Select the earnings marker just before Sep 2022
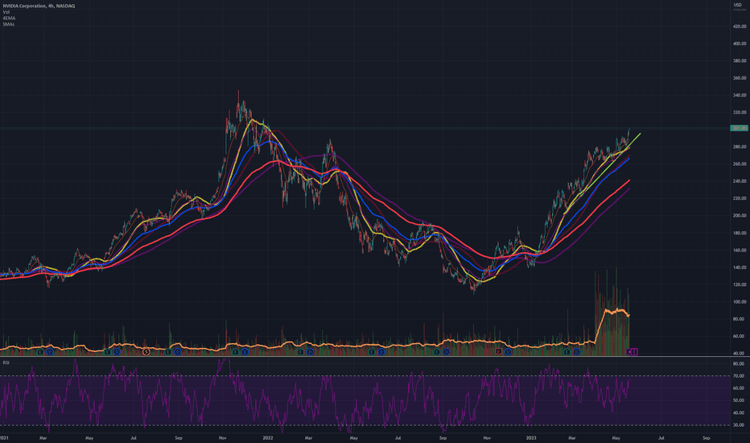 coord(437,352)
